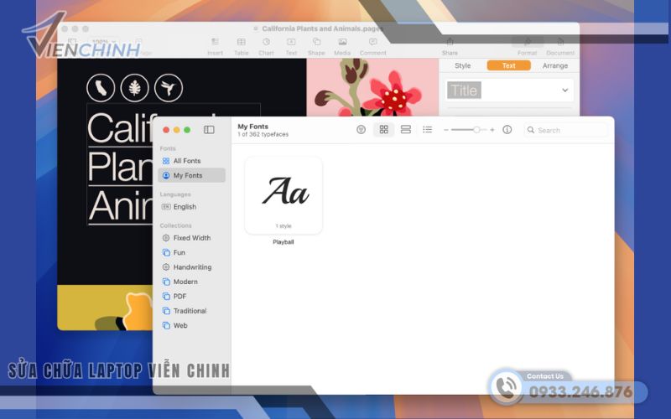Toggle the Font Book sidebar icon
This screenshot has height=419, width=671.
click(209, 130)
